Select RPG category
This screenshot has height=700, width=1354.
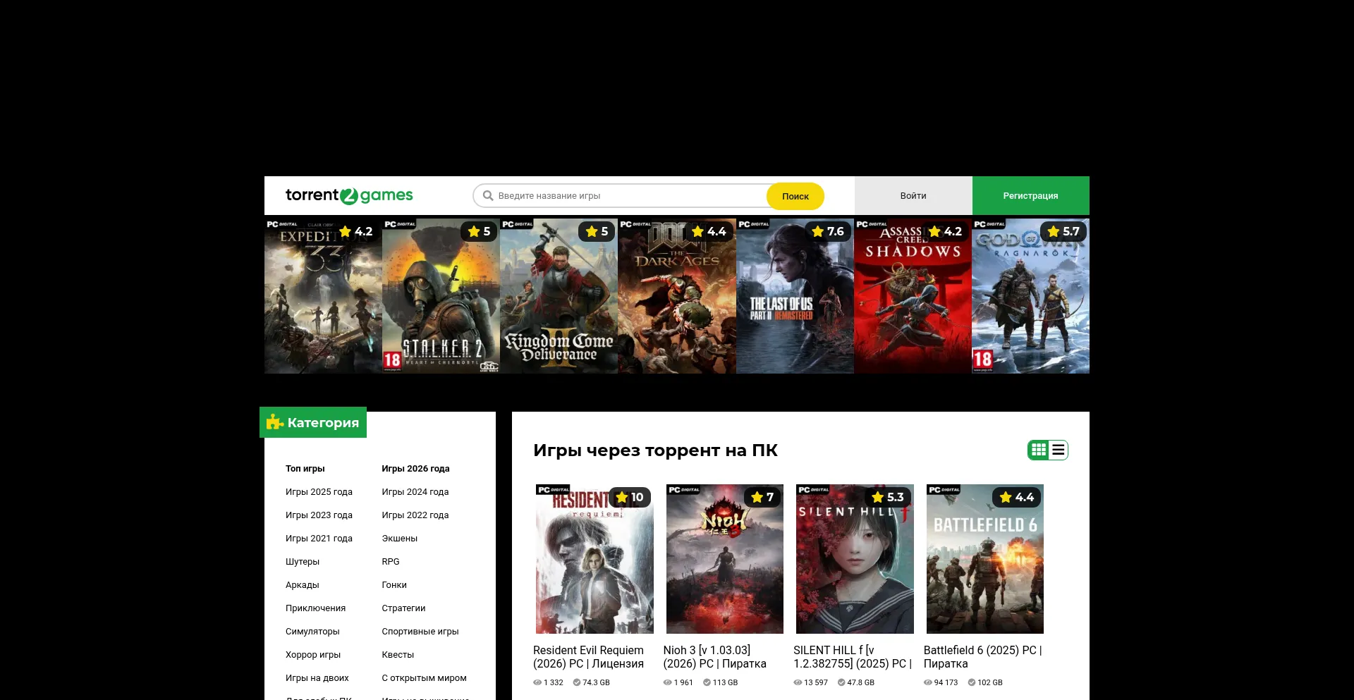point(391,562)
